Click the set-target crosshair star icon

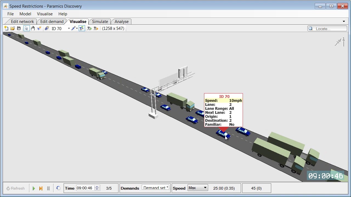click(x=39, y=28)
